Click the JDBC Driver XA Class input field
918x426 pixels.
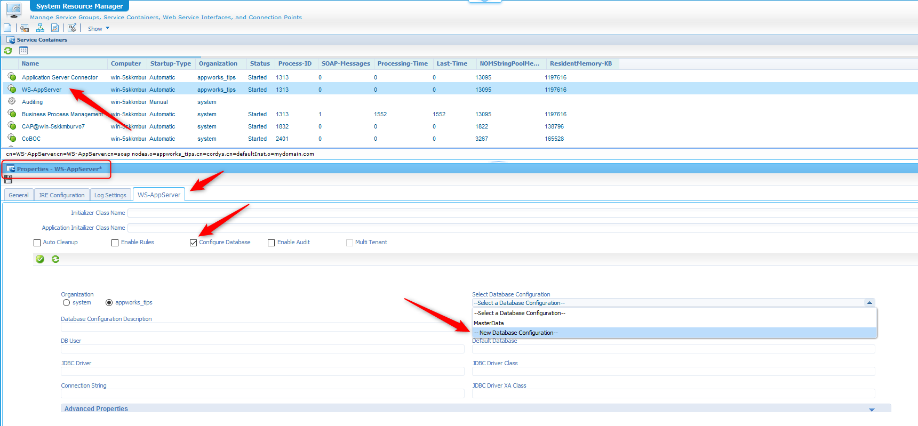coord(674,393)
